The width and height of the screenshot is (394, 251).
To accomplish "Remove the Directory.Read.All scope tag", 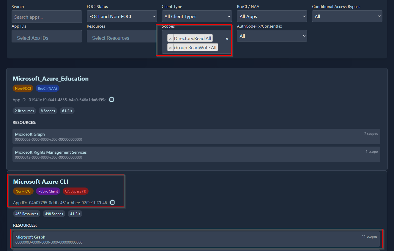I will click(170, 39).
